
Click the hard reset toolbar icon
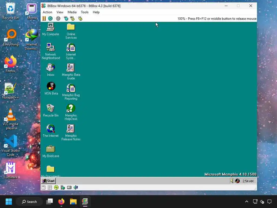point(50,18)
